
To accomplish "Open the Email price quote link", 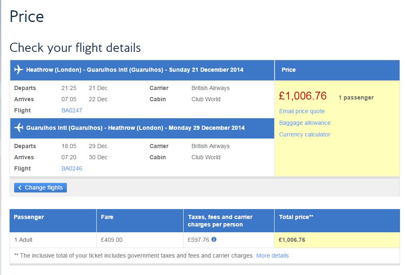I will pyautogui.click(x=302, y=111).
